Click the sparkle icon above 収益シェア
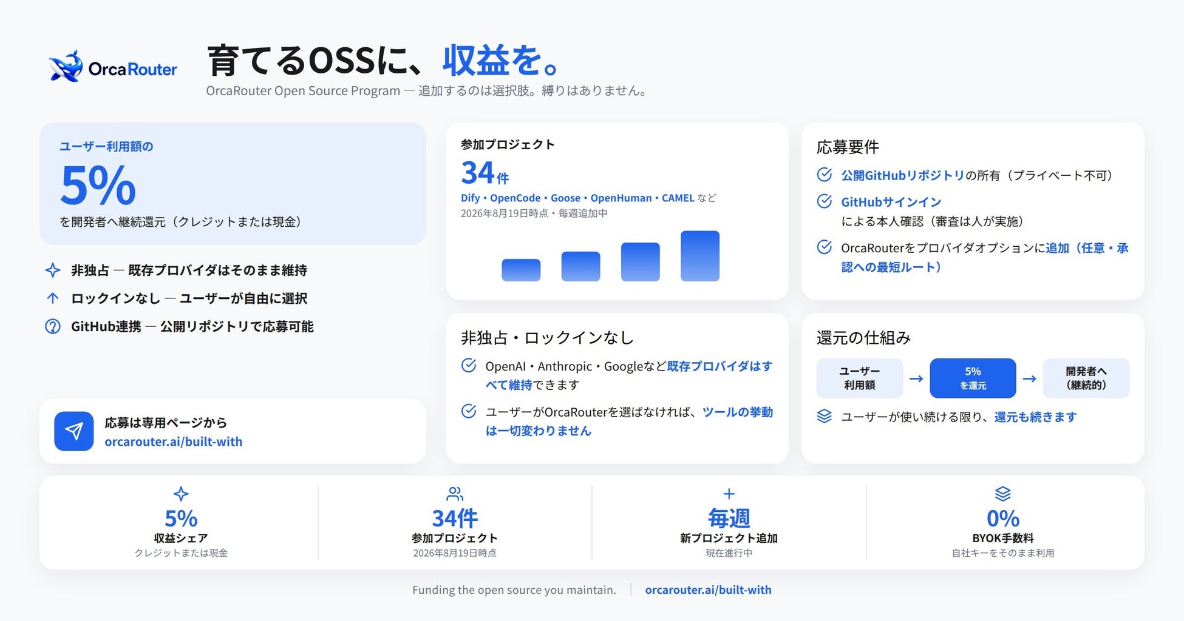The width and height of the screenshot is (1184, 621). pyautogui.click(x=181, y=494)
